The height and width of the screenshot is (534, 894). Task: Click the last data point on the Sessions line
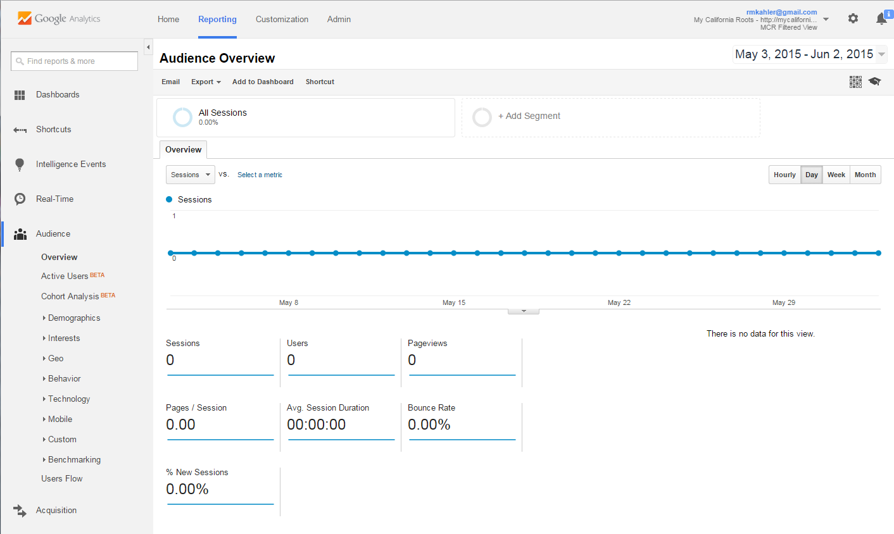point(878,253)
